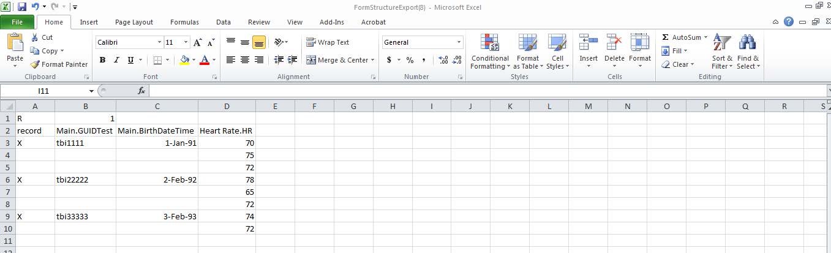Apply Percent Style format
The height and width of the screenshot is (253, 831).
410,60
